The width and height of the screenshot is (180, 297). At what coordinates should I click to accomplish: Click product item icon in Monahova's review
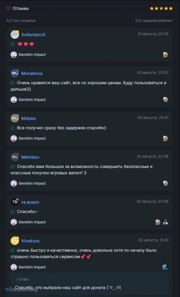[x=165, y=100]
